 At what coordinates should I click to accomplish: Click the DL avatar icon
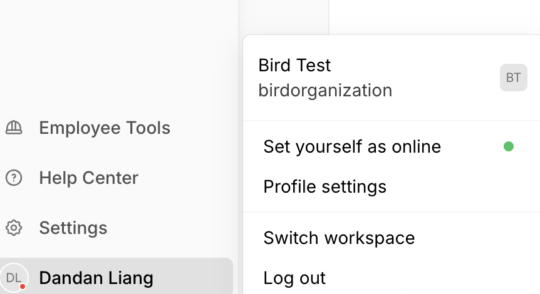coord(14,278)
